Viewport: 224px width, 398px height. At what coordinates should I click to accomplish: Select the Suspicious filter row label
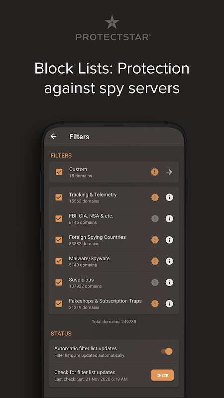pos(81,280)
